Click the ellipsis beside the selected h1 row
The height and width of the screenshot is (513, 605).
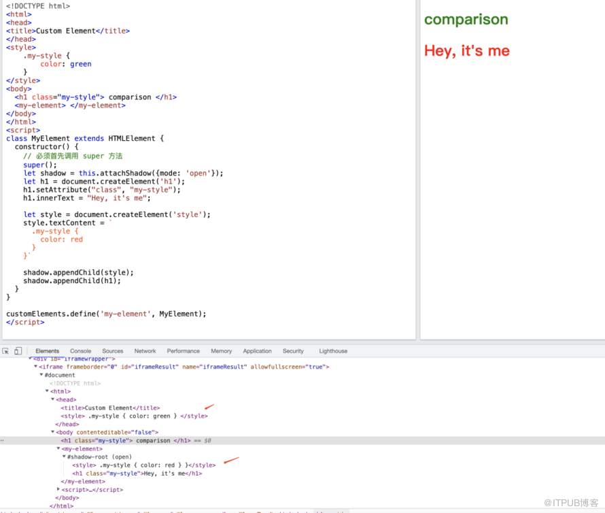(x=2, y=440)
